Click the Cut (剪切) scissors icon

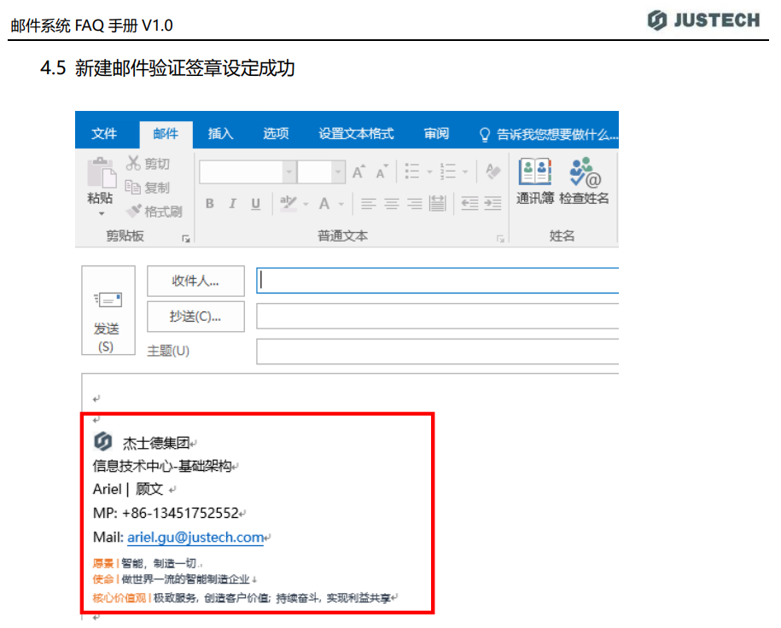[133, 163]
